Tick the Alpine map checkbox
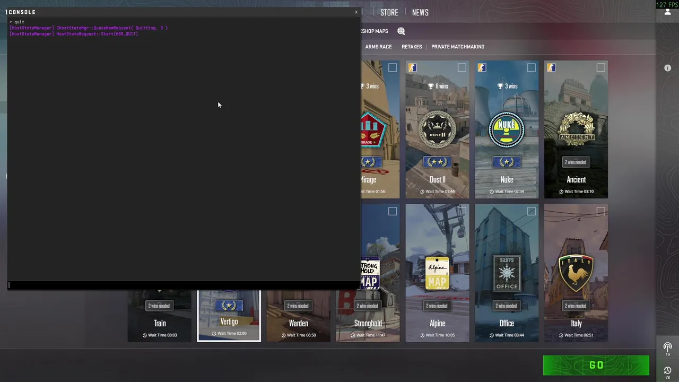 click(x=462, y=211)
